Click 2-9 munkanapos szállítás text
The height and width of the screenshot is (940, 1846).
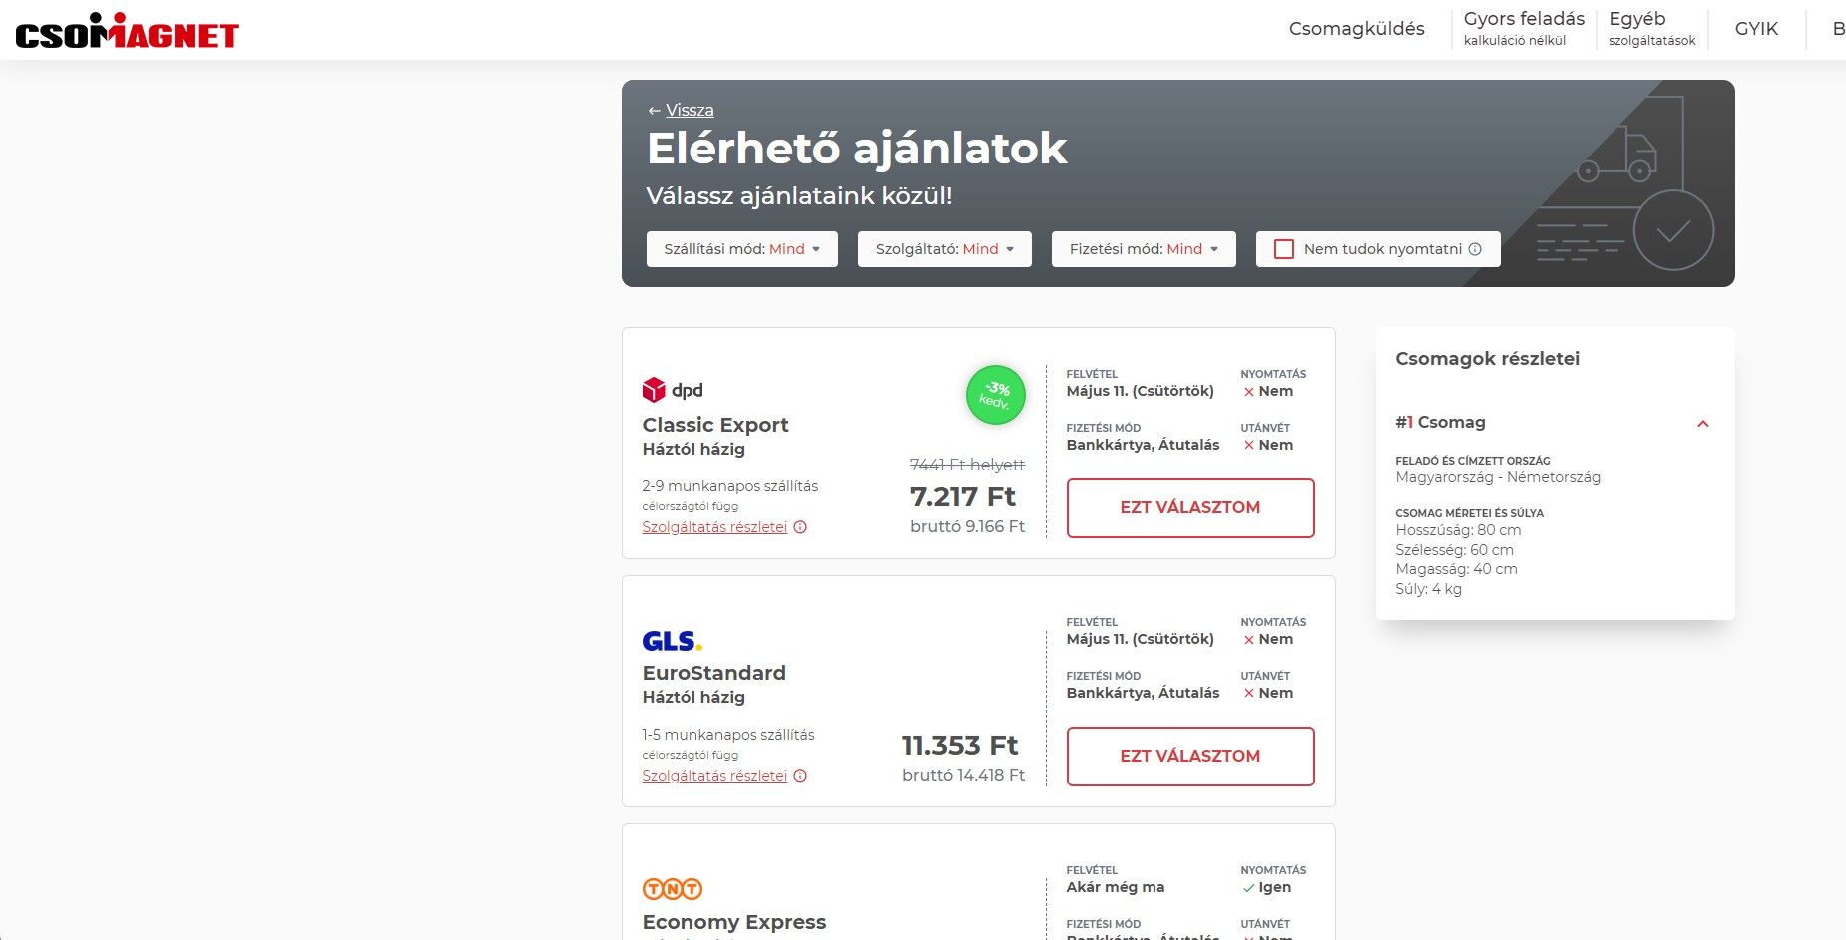coord(729,486)
